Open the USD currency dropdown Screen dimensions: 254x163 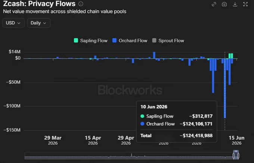coord(13,23)
